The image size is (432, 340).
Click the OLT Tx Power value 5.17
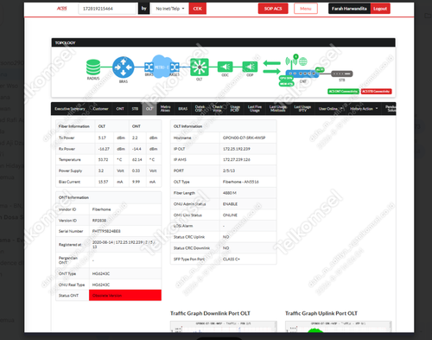click(102, 138)
